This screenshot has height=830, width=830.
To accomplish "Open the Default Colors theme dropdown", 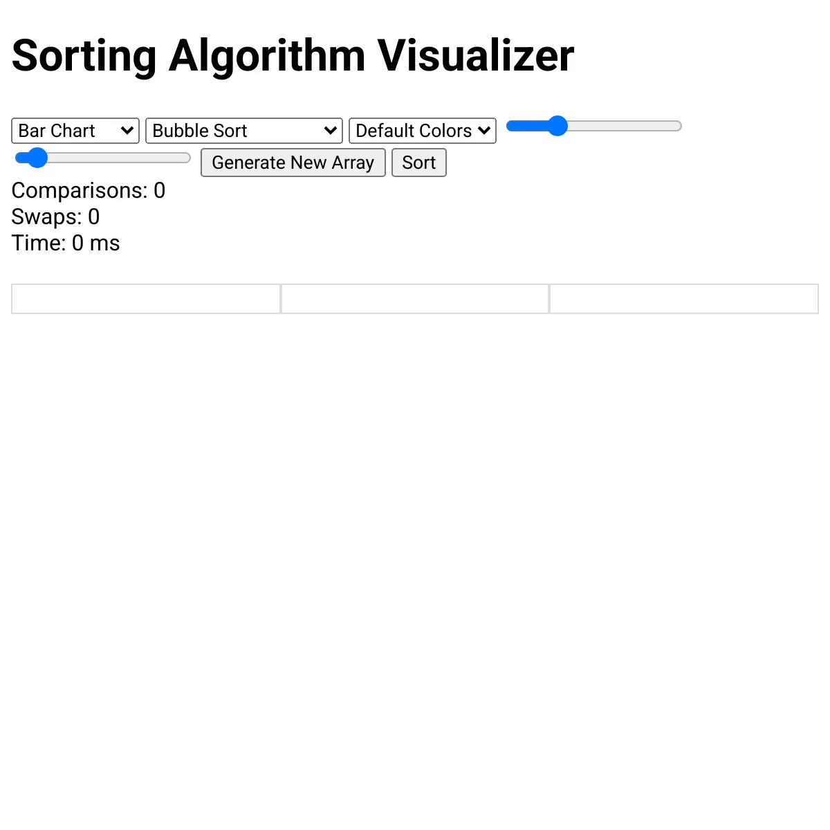I will (x=423, y=131).
